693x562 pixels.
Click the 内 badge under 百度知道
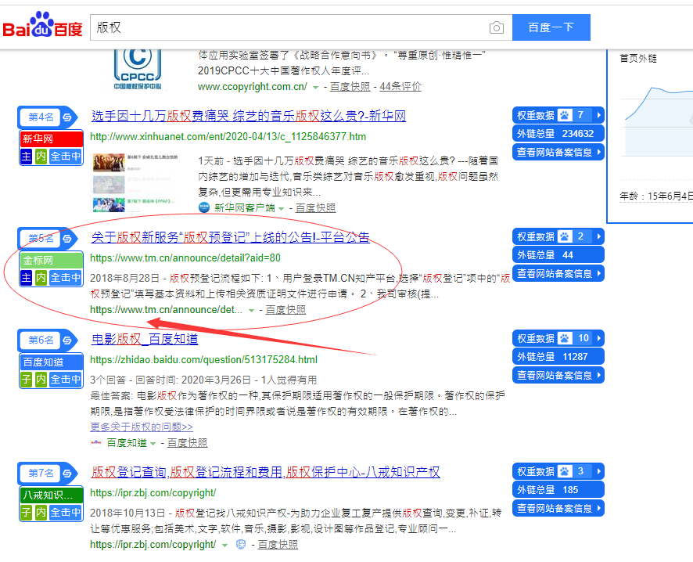point(41,380)
